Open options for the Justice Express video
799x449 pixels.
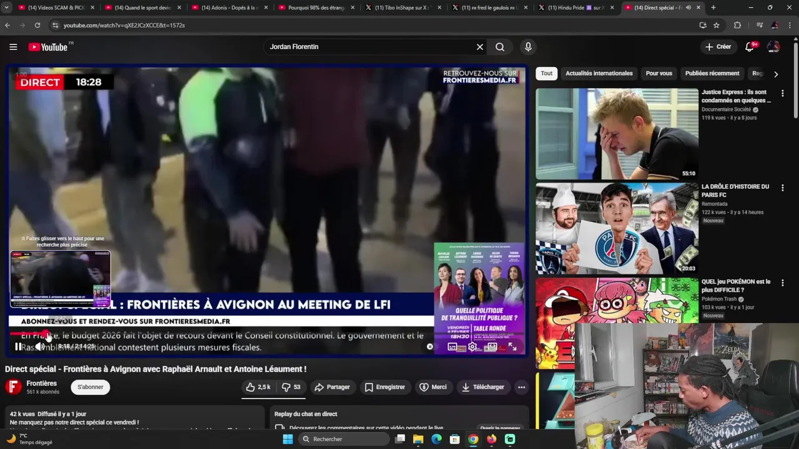[x=783, y=93]
